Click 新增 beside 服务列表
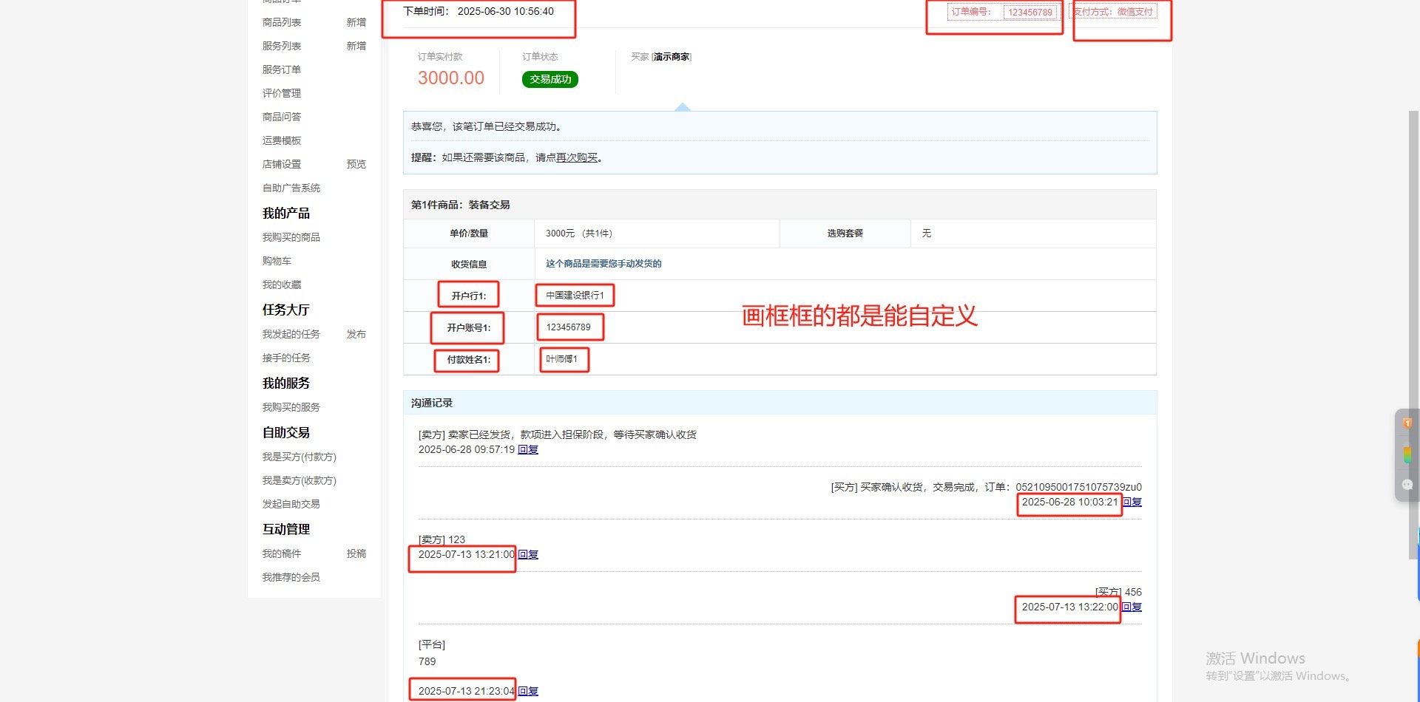This screenshot has height=702, width=1420. click(x=356, y=46)
